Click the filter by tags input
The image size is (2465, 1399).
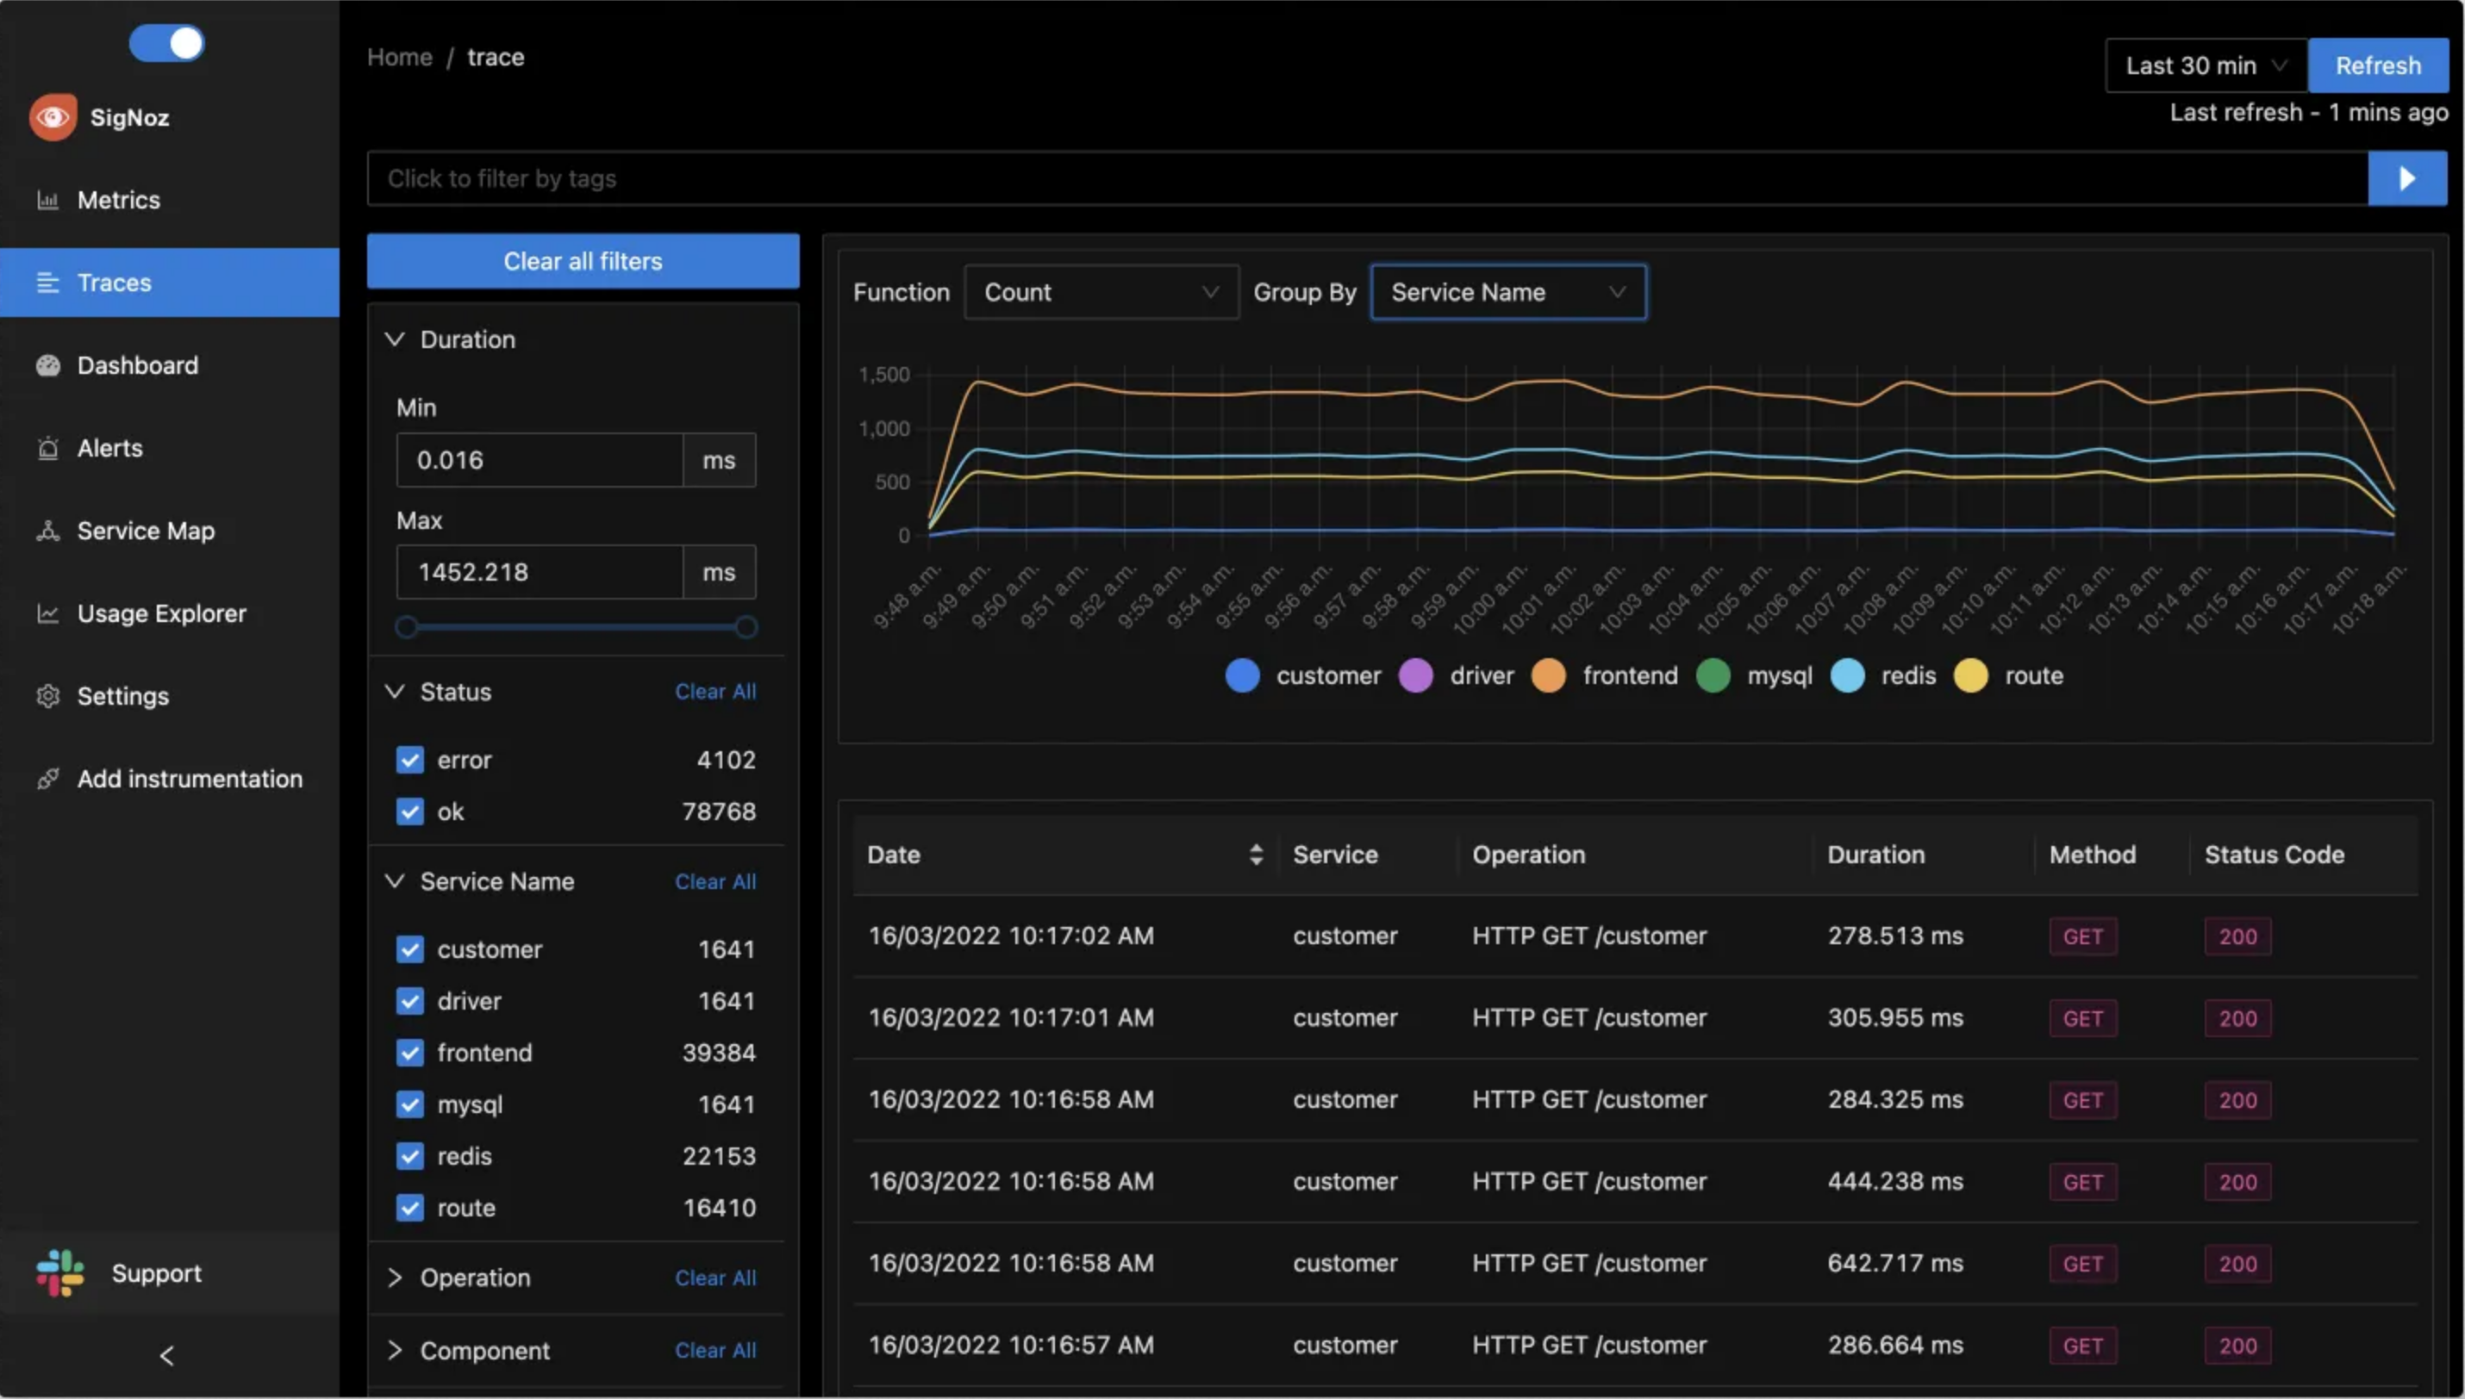pos(1364,178)
